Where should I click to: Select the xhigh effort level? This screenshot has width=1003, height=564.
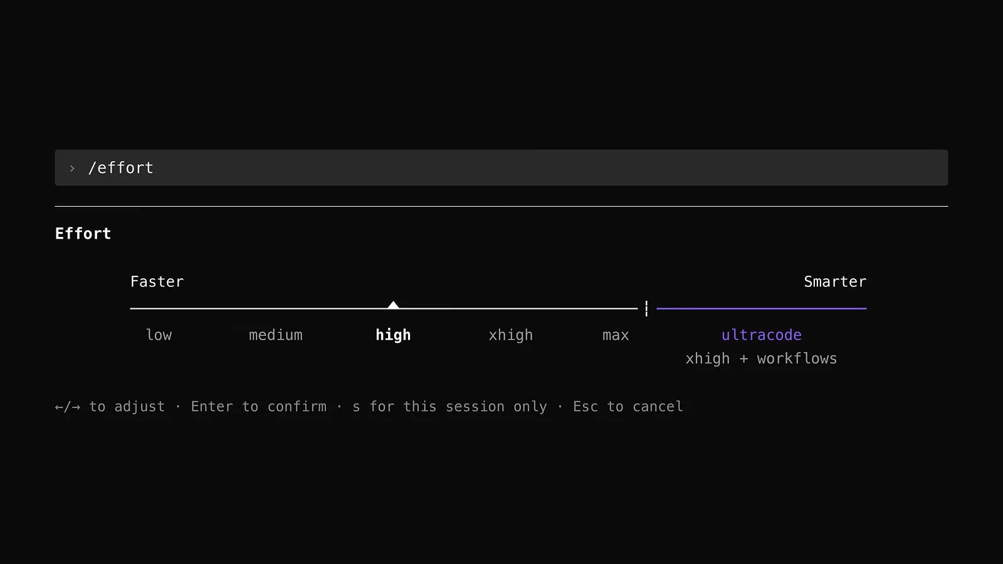511,335
